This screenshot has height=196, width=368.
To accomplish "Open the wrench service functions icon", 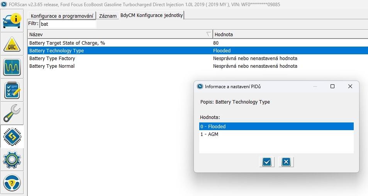I will [12, 113].
